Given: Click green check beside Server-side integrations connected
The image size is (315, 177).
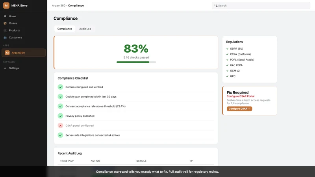Looking at the screenshot, I should coord(60,135).
